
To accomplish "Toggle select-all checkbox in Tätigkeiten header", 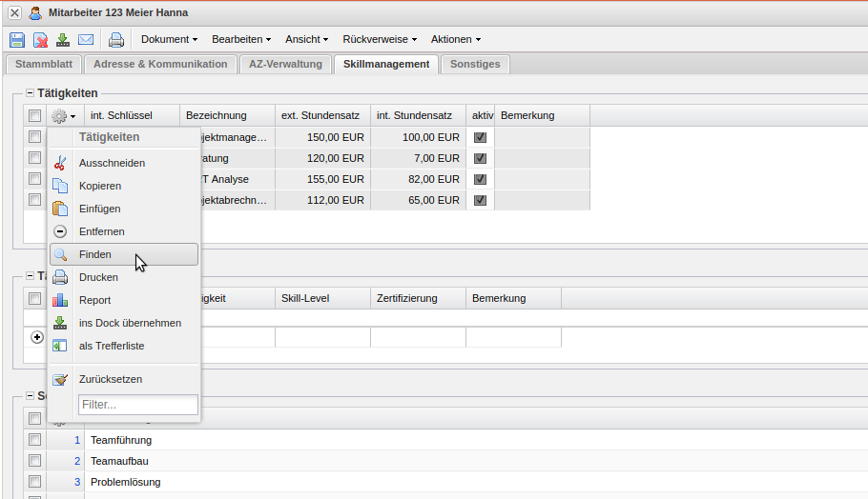I will (34, 115).
